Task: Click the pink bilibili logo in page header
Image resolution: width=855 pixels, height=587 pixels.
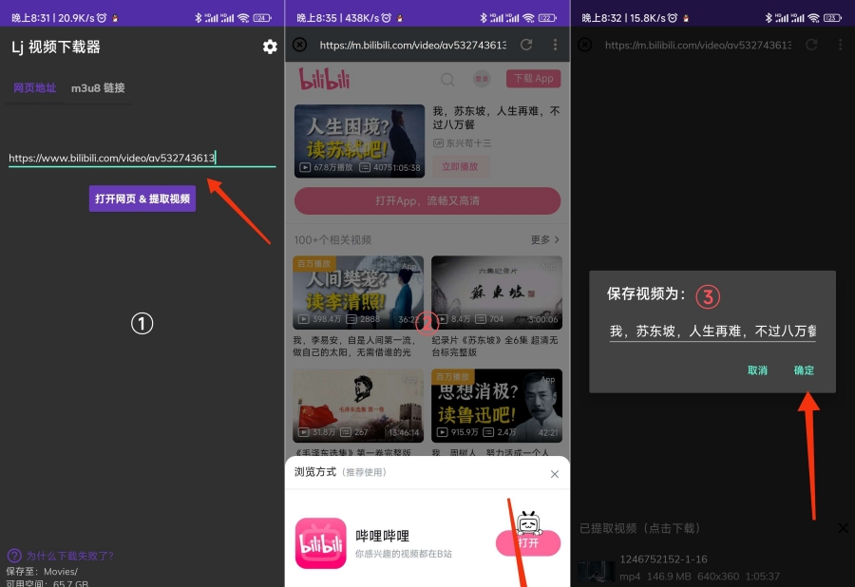Action: [325, 79]
